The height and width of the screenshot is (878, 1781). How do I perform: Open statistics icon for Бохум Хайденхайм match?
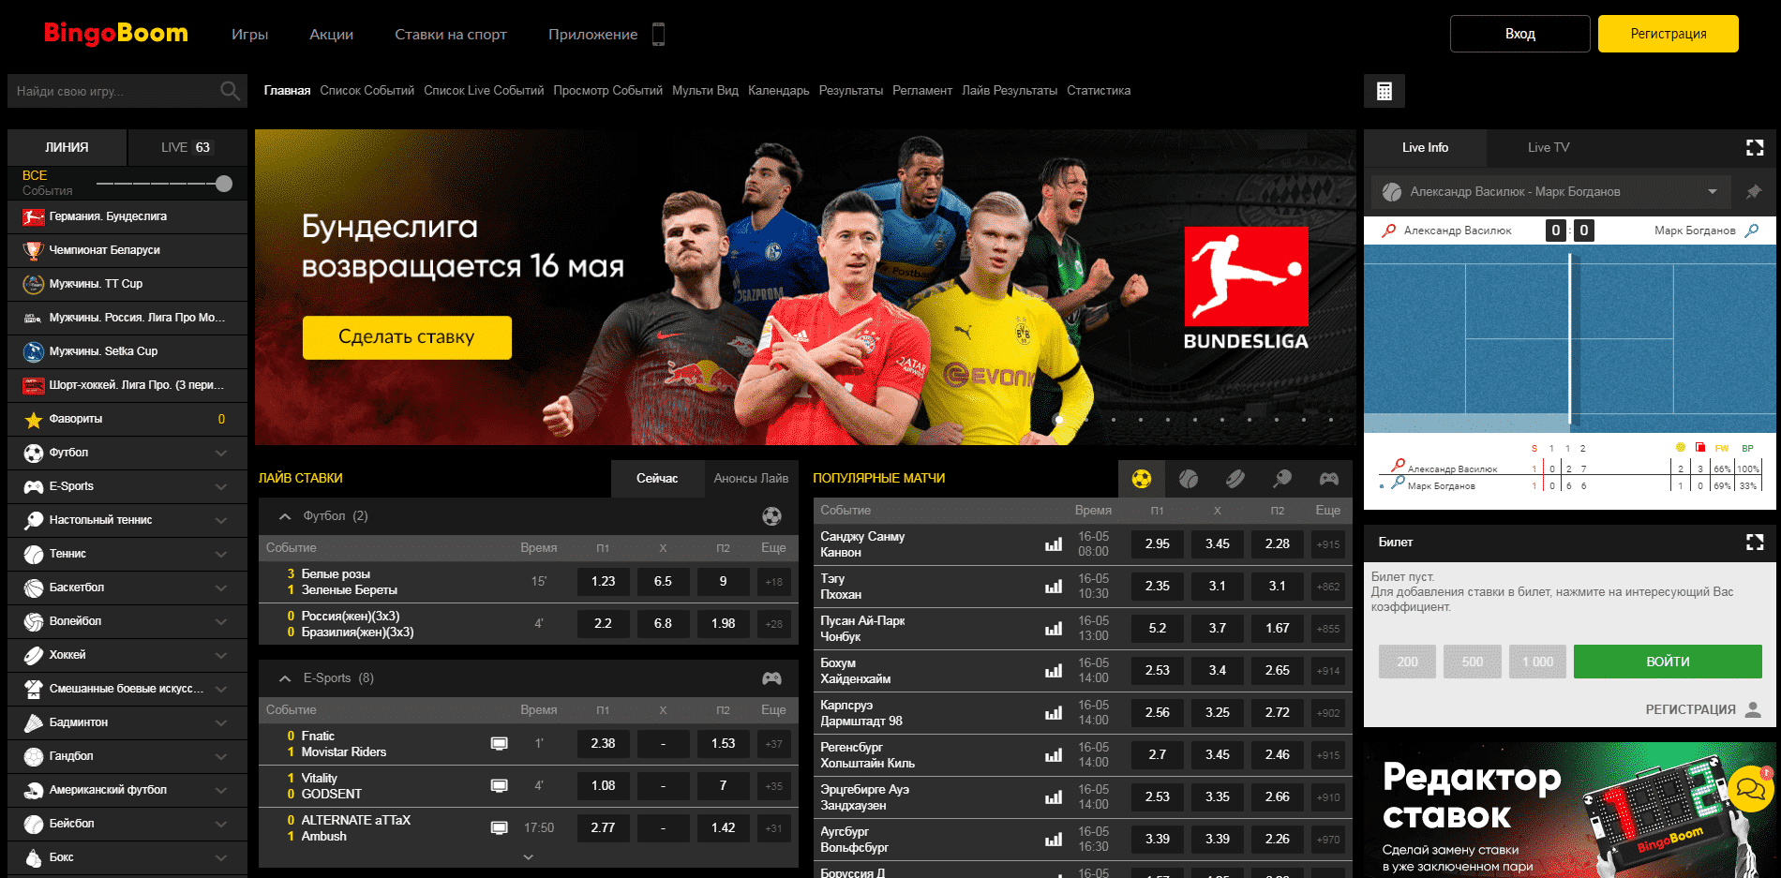1054,671
